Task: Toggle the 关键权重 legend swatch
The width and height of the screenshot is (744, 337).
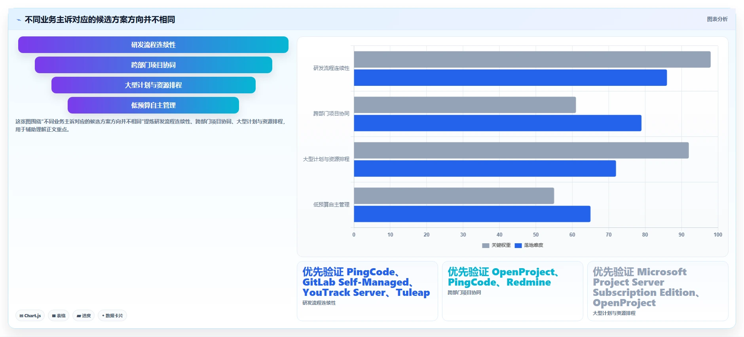Action: 486,245
